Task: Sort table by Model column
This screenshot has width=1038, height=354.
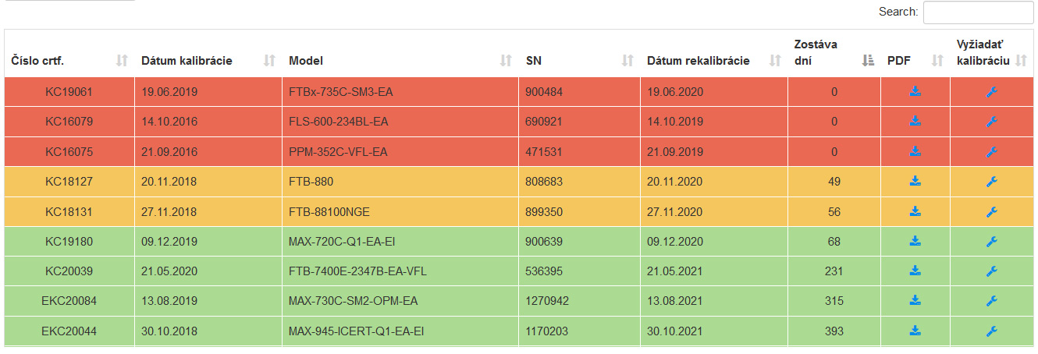Action: click(x=401, y=53)
